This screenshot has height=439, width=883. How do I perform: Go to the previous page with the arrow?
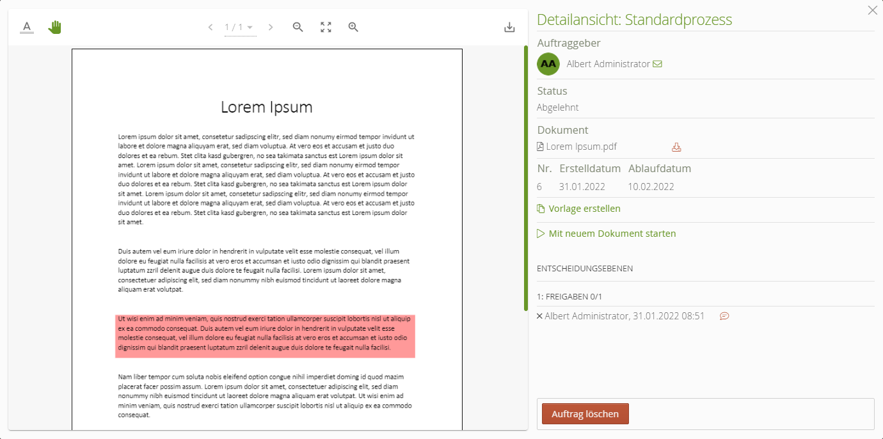(x=211, y=27)
